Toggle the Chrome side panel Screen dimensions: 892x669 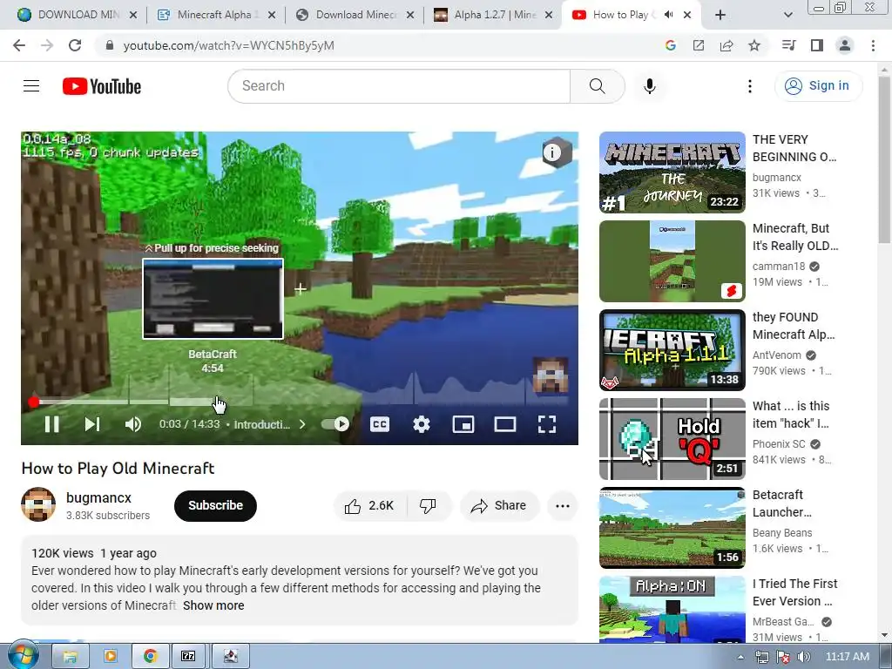click(x=817, y=45)
